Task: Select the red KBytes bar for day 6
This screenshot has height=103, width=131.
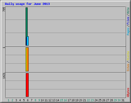Action: [27, 85]
